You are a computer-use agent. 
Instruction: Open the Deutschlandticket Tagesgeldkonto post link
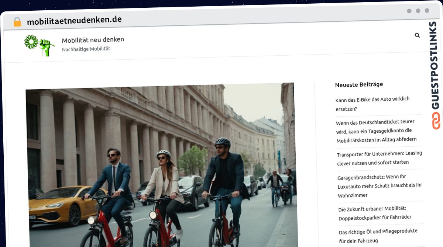coord(376,131)
